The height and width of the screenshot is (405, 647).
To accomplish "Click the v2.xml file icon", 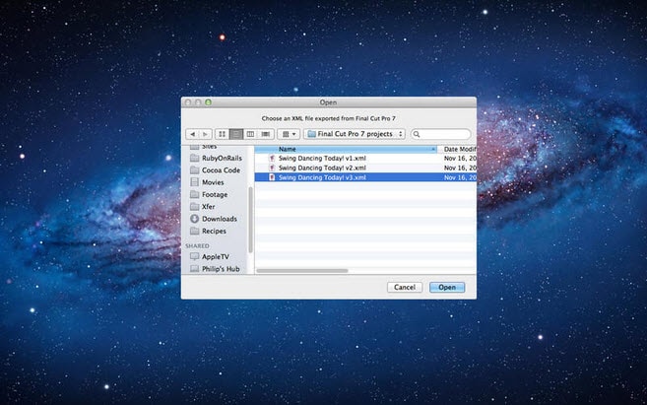I will click(272, 168).
